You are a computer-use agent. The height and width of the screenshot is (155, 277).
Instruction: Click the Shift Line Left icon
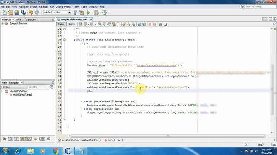coord(139,24)
